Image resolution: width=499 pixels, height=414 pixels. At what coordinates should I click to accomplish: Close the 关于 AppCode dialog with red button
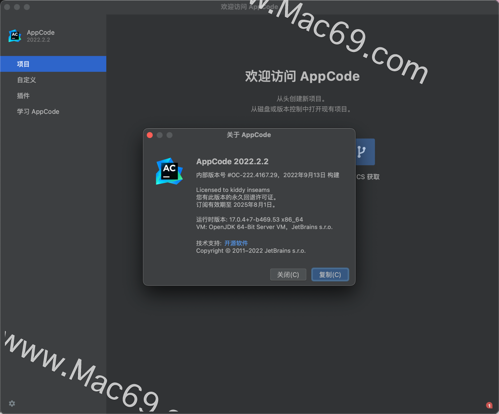pyautogui.click(x=150, y=135)
